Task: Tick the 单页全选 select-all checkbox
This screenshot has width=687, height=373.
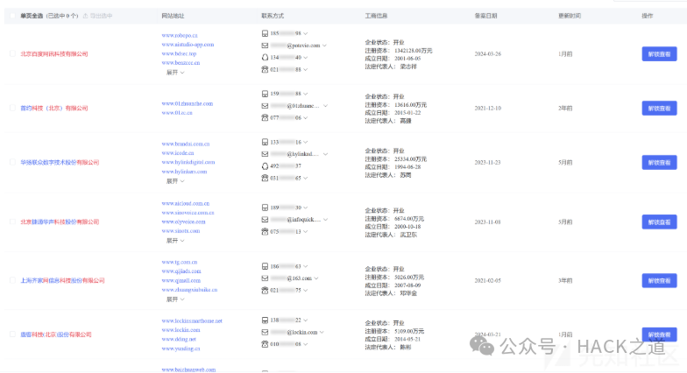Action: 12,16
